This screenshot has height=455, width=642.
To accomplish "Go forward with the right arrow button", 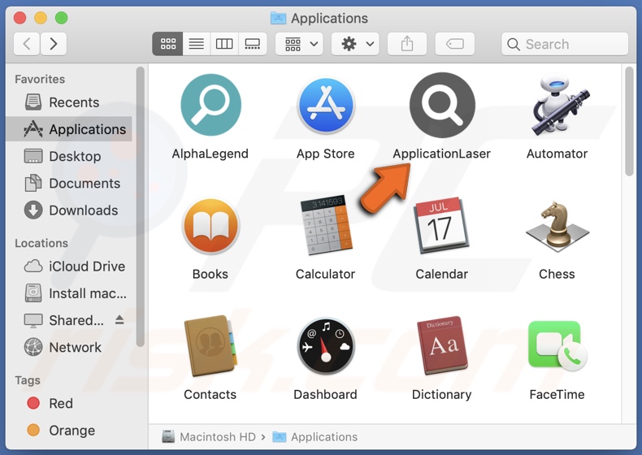I will (53, 44).
